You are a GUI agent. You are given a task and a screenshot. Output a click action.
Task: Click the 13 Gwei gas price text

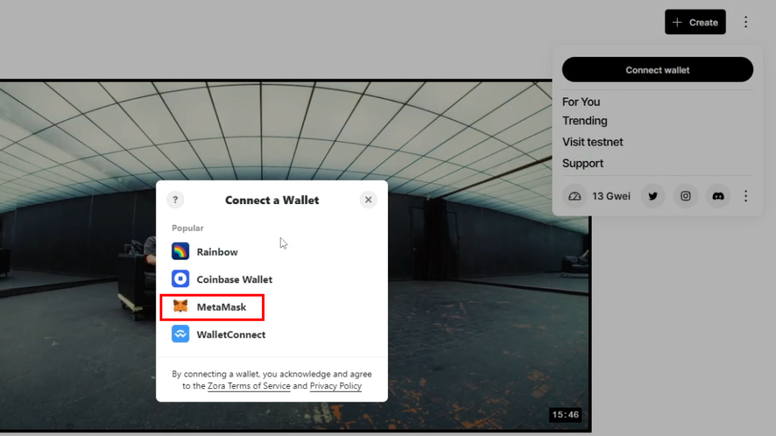pos(612,196)
